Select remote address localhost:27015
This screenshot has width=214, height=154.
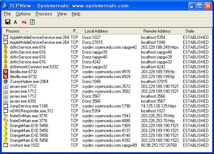[154, 82]
